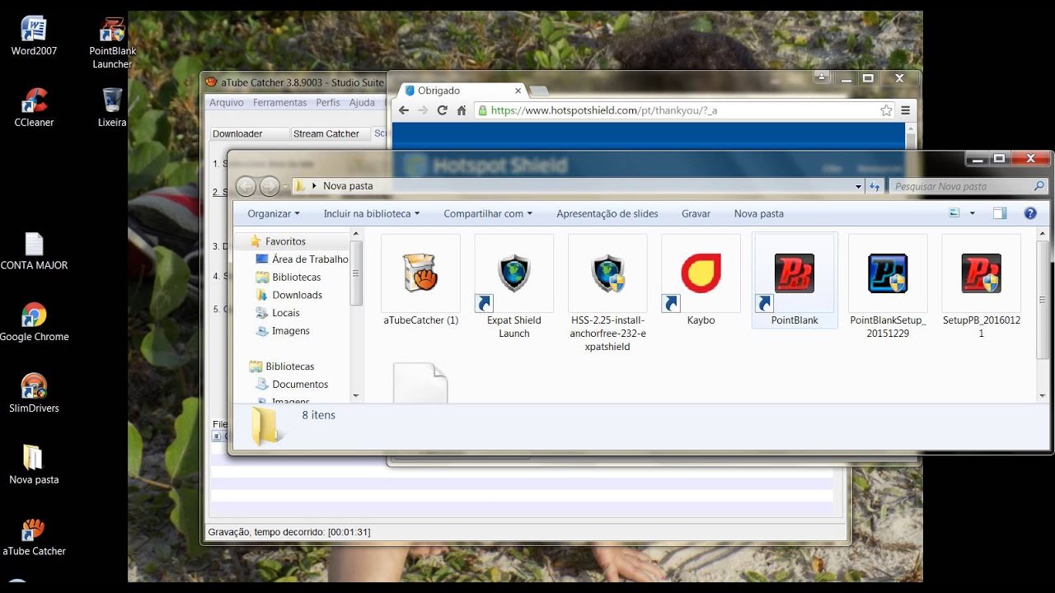
Task: Show the Explorer preview pane
Action: (x=1000, y=213)
